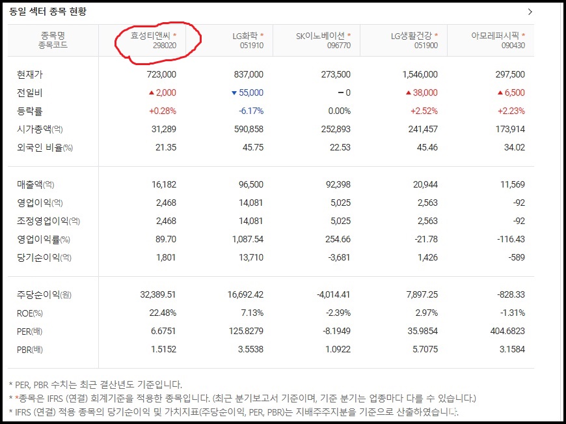Click the LG생활건강 change value 38,000

coord(425,92)
